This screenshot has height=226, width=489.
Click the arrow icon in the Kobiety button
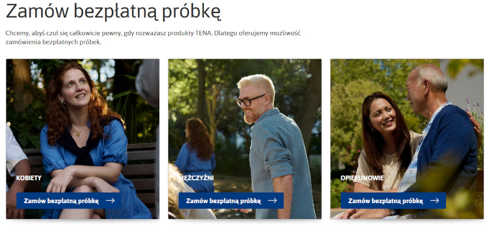pos(110,201)
